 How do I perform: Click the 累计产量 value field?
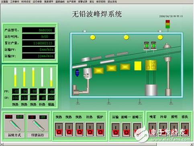pyautogui.click(x=39, y=43)
